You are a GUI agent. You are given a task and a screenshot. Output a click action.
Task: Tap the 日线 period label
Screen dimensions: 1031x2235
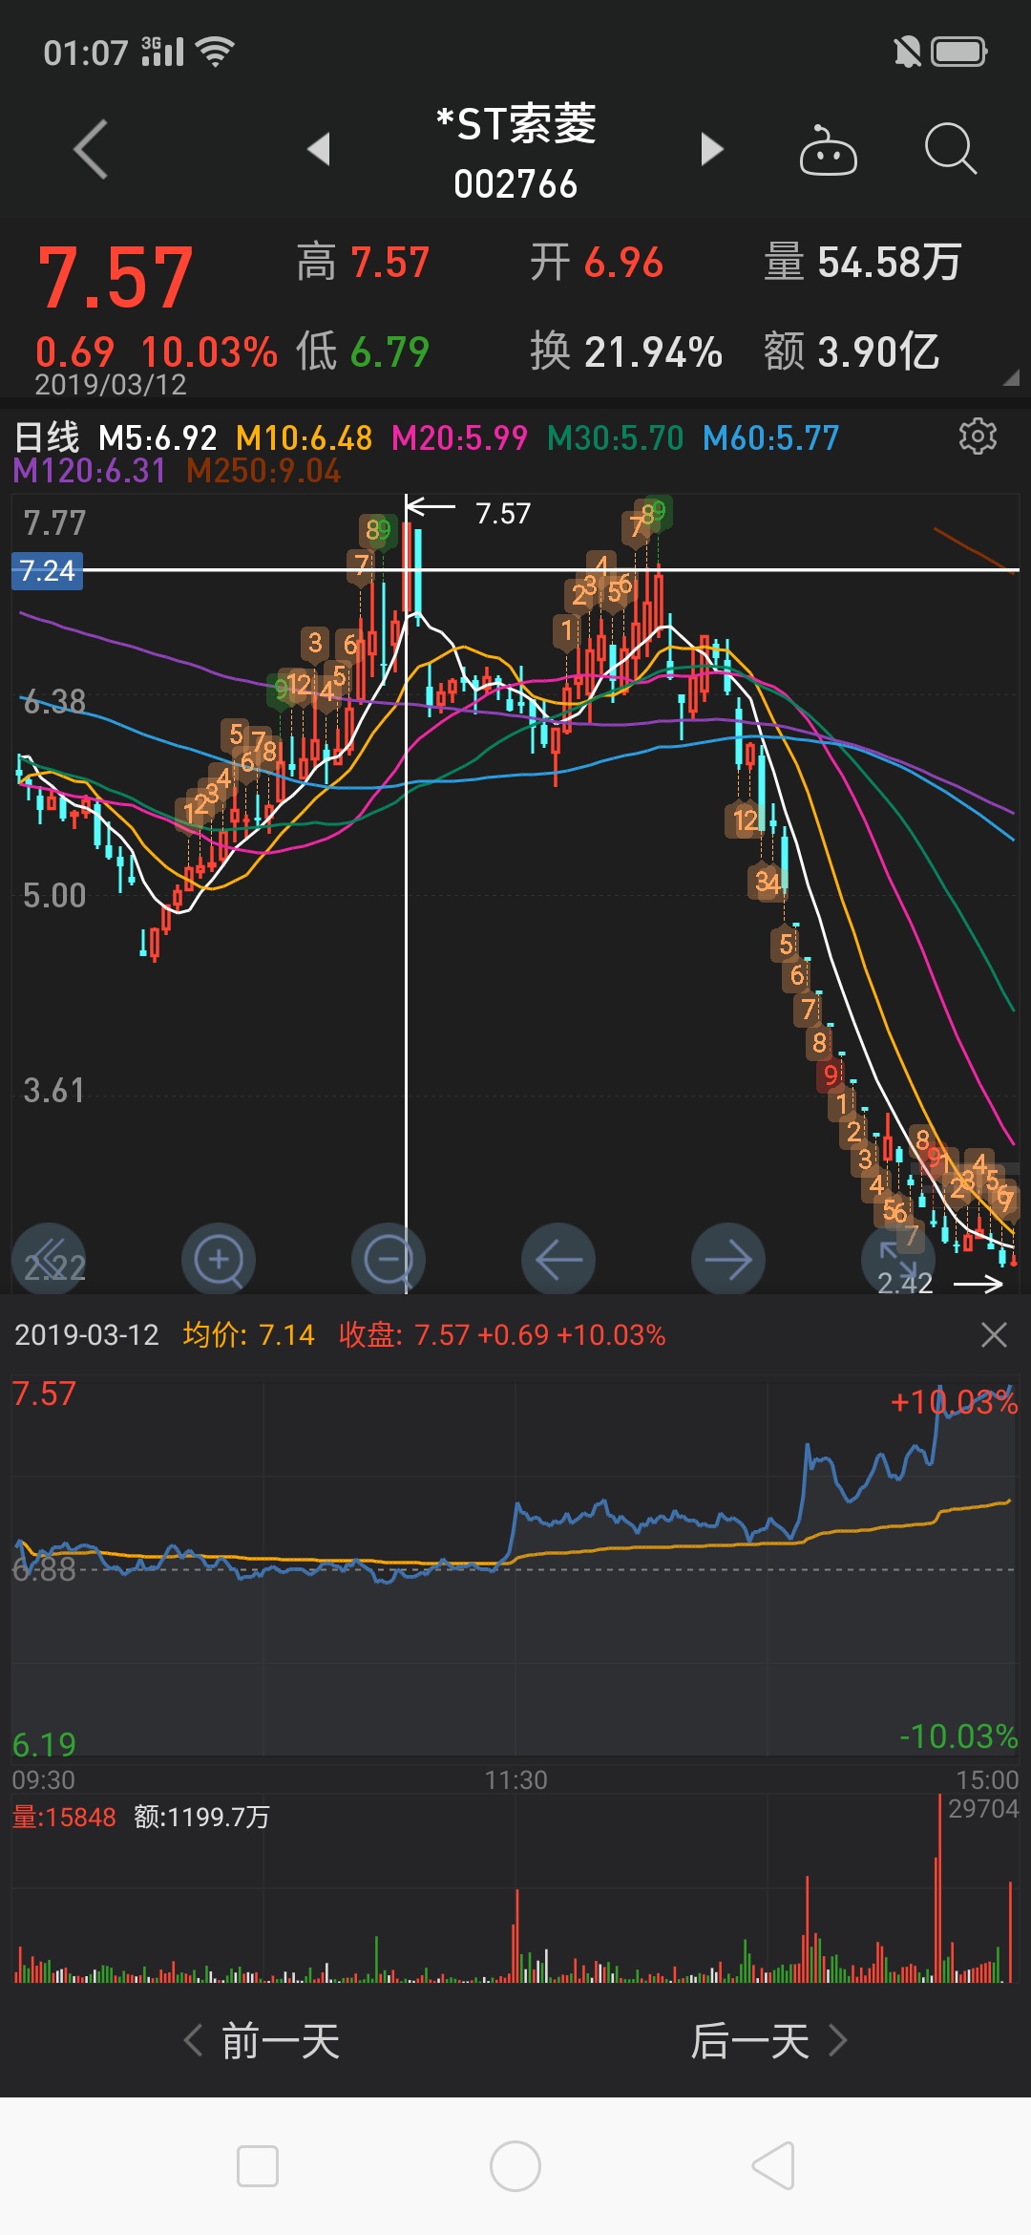pos(47,438)
